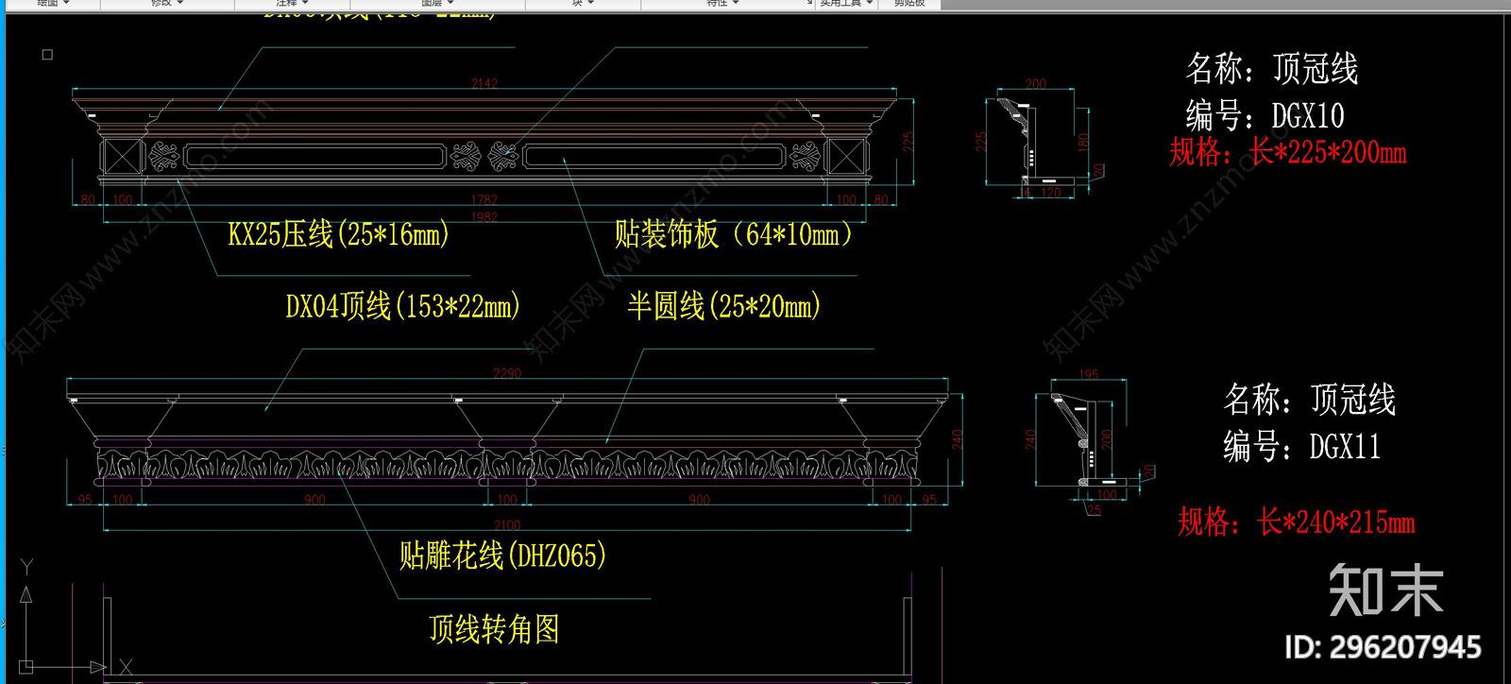Select the red text "规格：长*240*215mm"
The image size is (1511, 684).
click(1296, 521)
